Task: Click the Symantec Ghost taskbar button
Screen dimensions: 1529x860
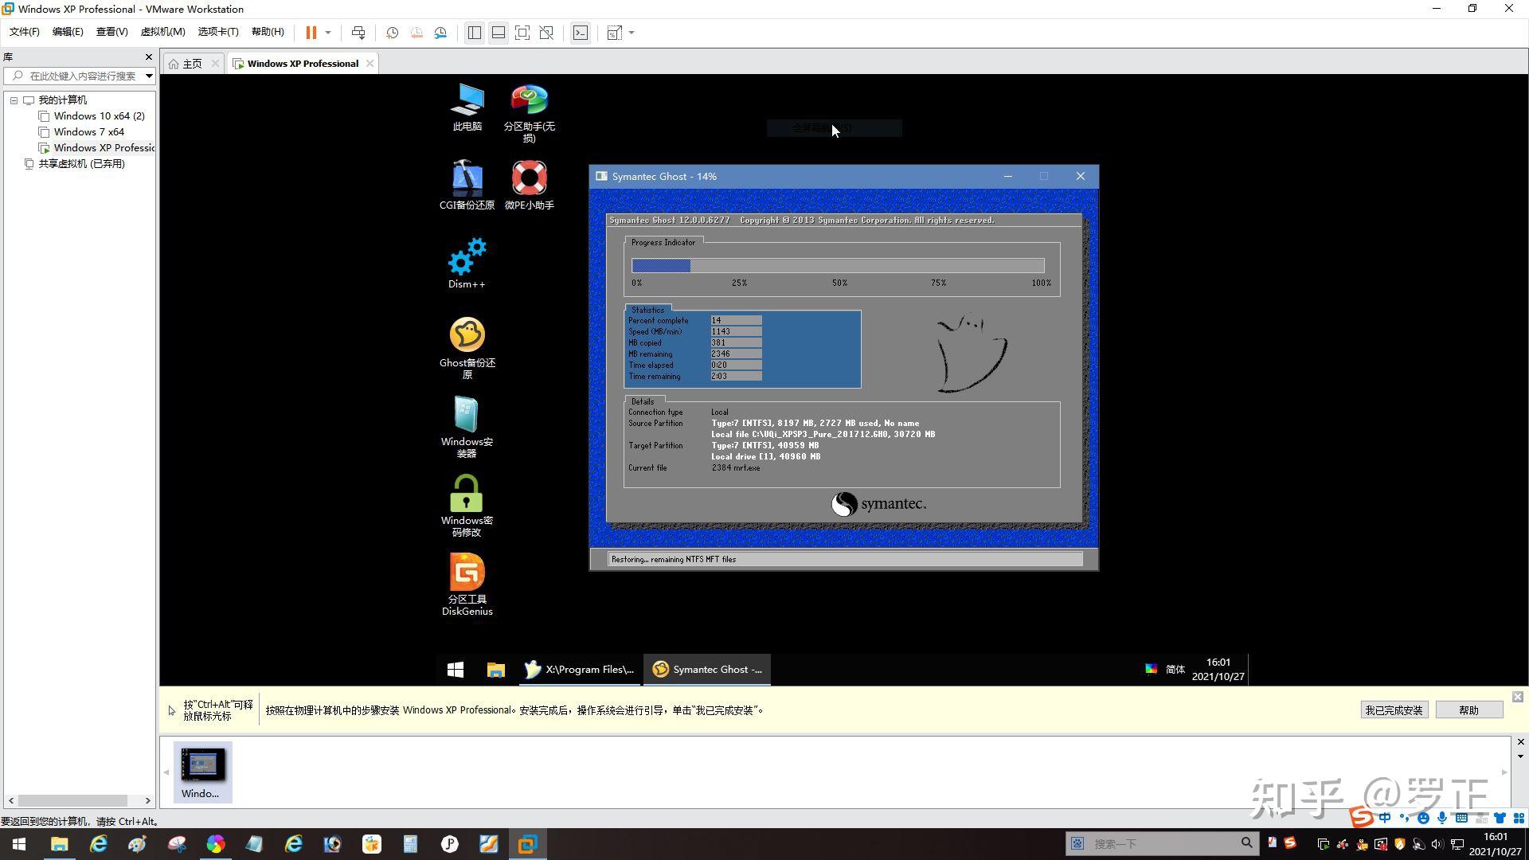Action: click(x=706, y=669)
